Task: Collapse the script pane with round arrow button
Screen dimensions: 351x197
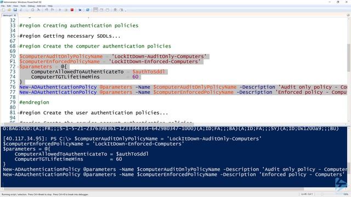Action: click(348, 15)
